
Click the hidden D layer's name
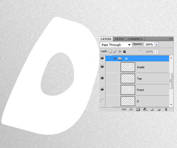pos(138,101)
